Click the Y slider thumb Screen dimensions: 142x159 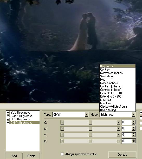pos(90,135)
